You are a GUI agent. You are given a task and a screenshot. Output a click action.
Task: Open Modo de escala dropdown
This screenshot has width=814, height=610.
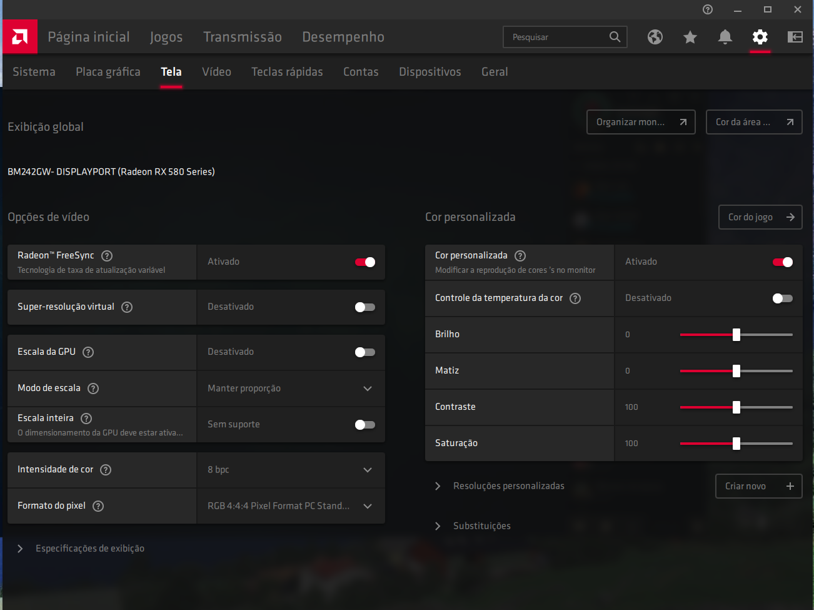pyautogui.click(x=291, y=389)
